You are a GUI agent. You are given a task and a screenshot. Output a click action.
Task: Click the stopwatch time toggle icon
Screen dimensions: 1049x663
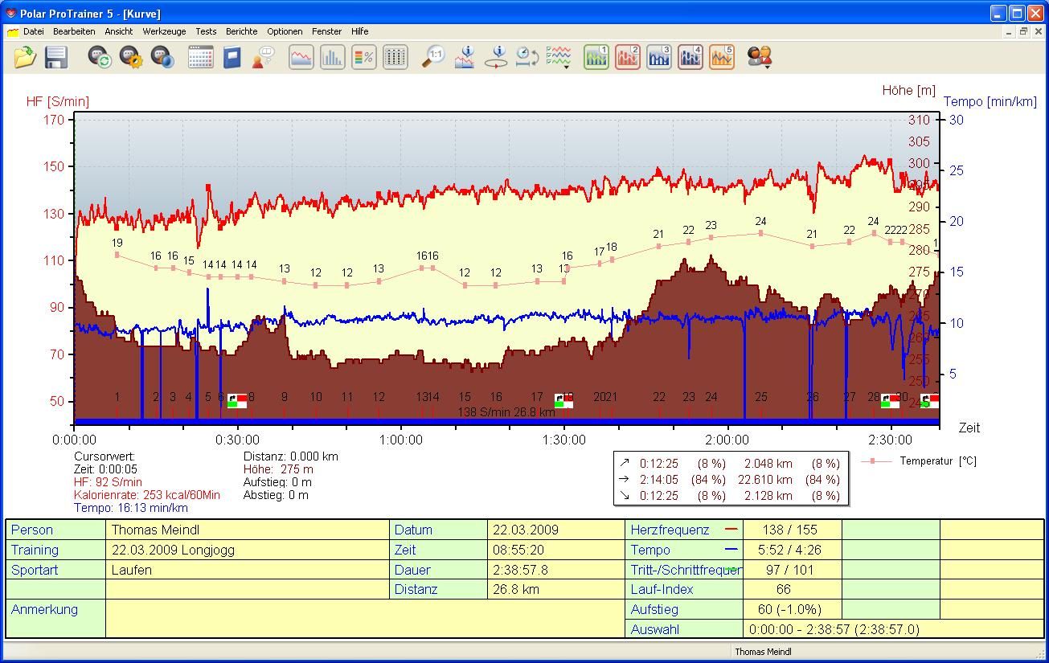527,57
